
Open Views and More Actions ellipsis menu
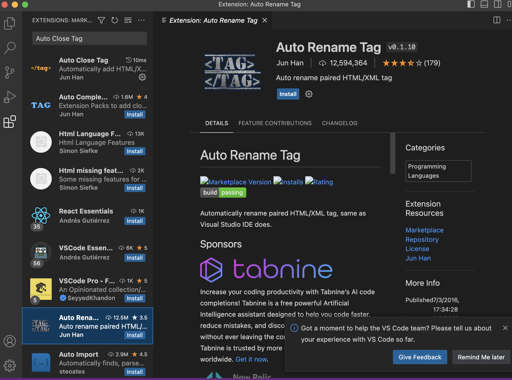coord(141,20)
